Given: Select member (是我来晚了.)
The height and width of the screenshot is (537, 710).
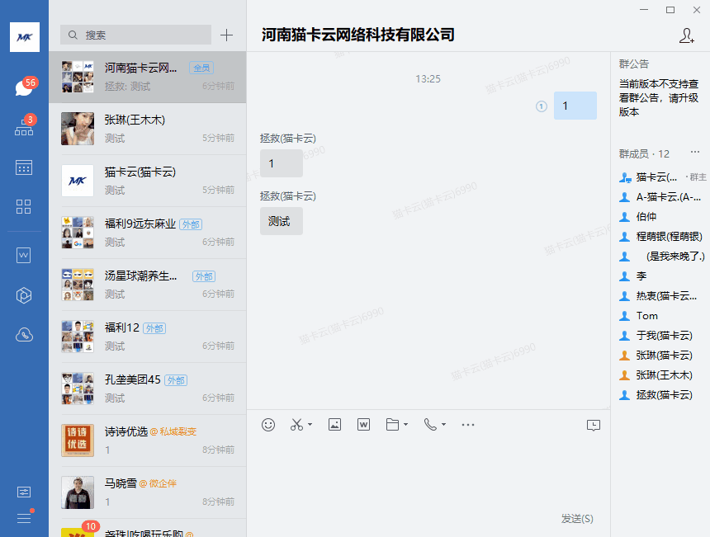Looking at the screenshot, I should point(662,257).
